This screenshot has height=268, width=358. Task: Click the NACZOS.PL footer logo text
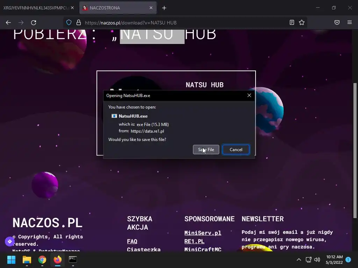pos(47,223)
